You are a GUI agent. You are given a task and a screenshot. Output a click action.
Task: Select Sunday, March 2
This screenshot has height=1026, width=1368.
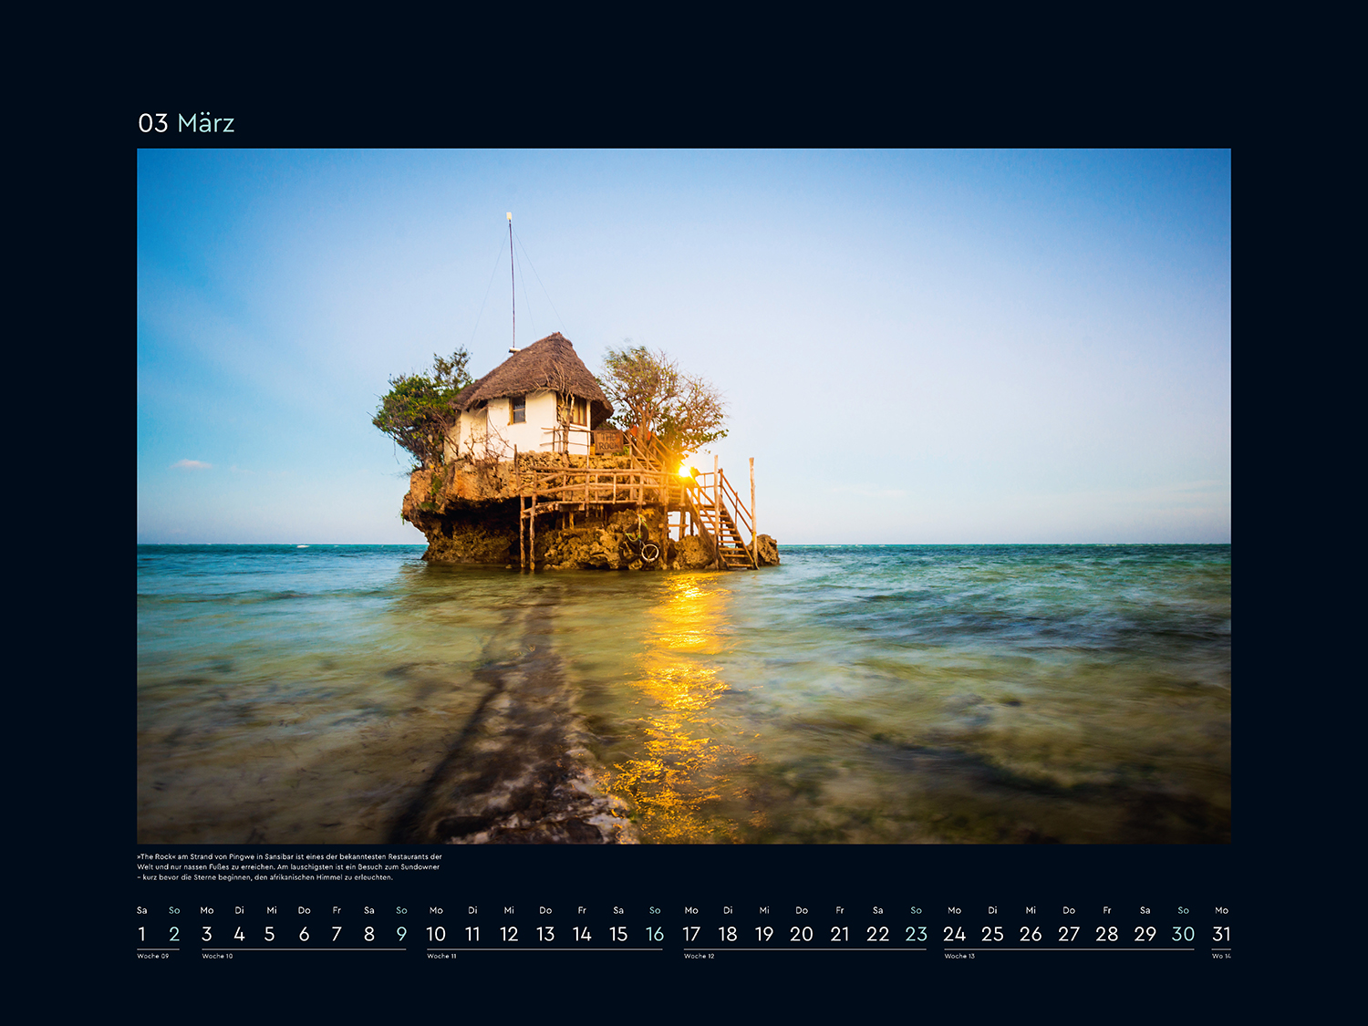pyautogui.click(x=174, y=934)
